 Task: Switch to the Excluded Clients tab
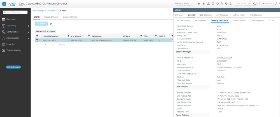[70, 17]
